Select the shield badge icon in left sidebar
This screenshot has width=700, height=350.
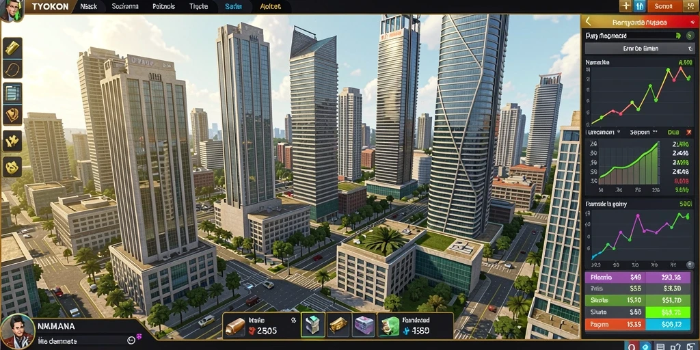[x=12, y=115]
